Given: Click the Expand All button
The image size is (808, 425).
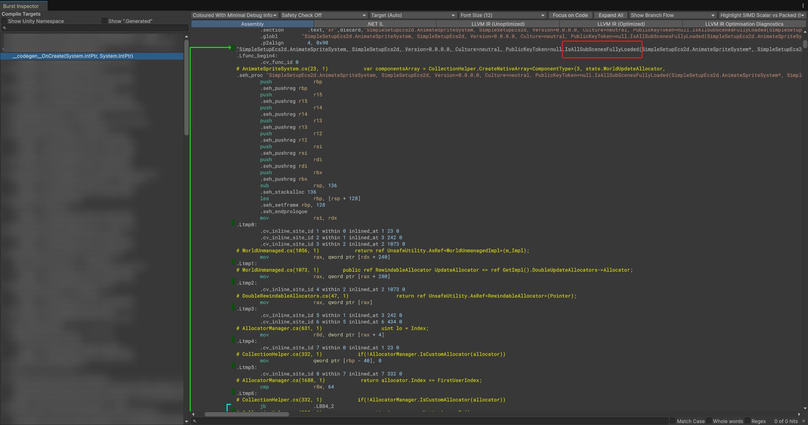Looking at the screenshot, I should point(611,15).
